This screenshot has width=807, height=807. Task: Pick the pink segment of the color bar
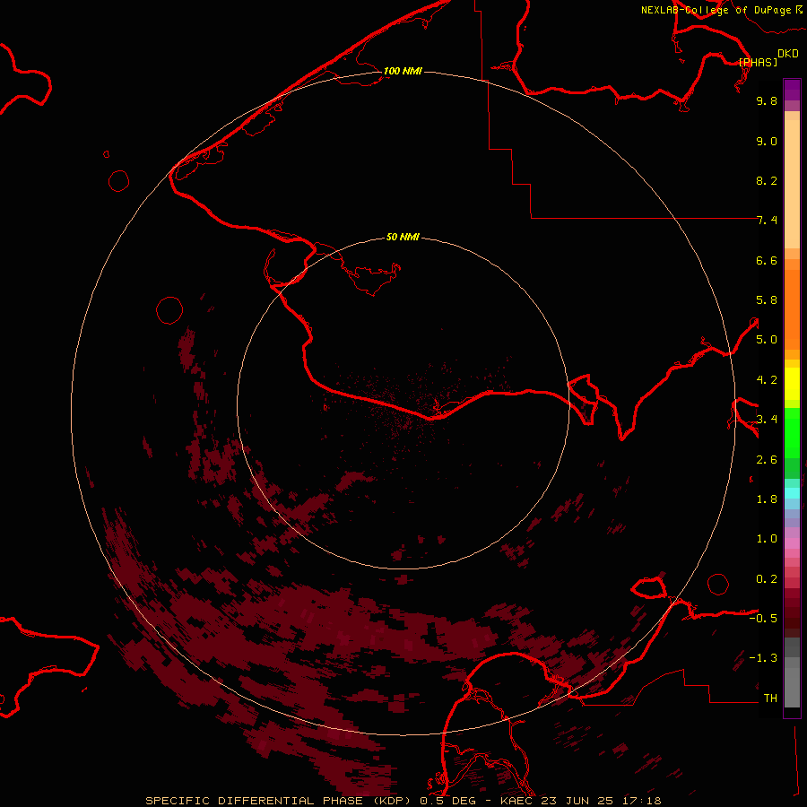pos(792,543)
